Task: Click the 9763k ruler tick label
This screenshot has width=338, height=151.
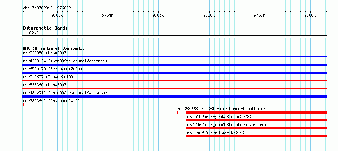Action: (x=57, y=15)
